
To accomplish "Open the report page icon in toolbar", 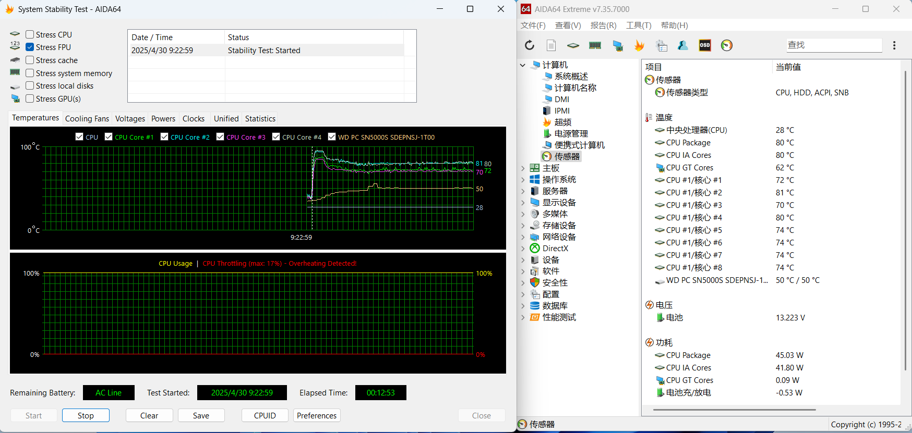I will coord(551,45).
